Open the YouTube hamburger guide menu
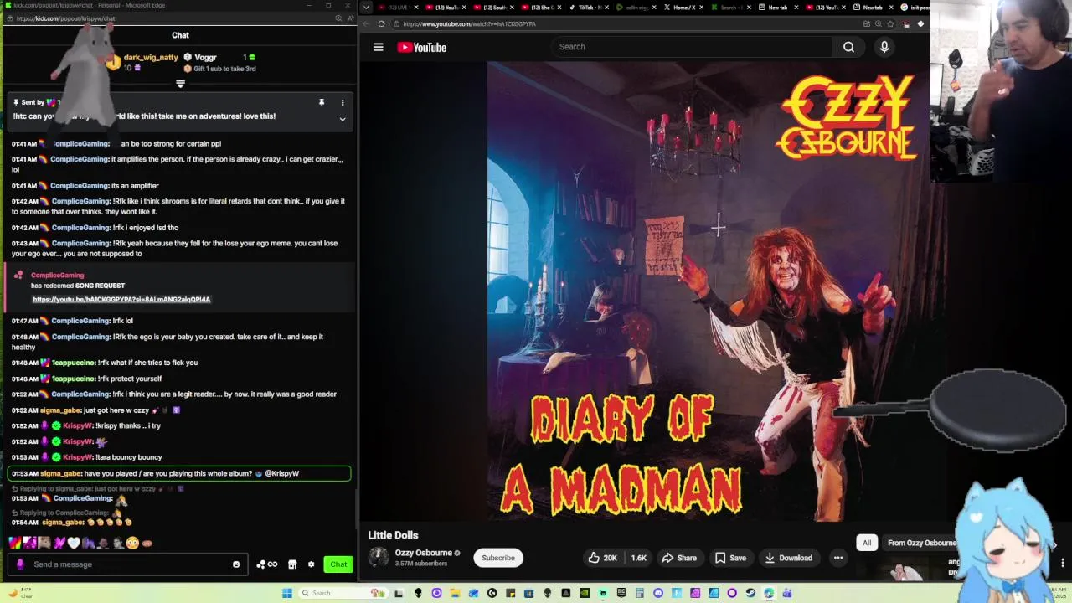 coord(379,47)
